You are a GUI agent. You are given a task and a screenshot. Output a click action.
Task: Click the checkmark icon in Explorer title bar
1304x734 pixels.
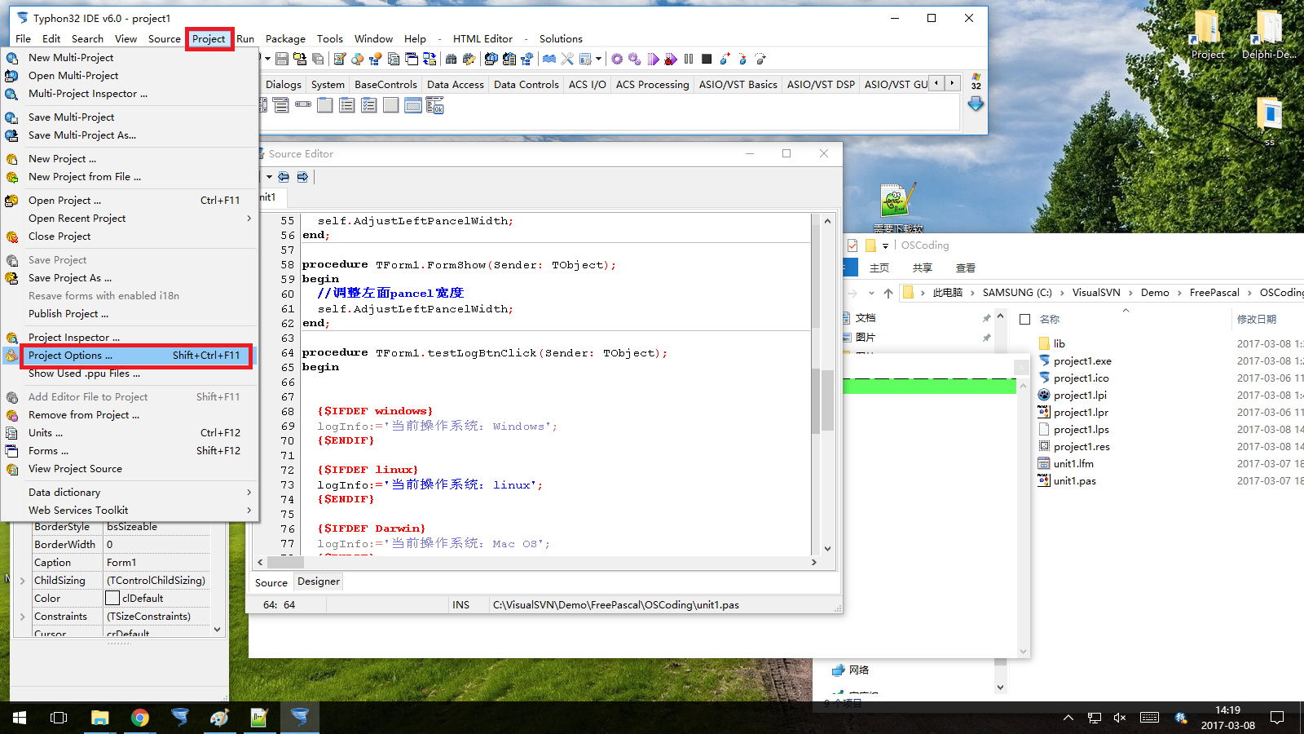852,245
